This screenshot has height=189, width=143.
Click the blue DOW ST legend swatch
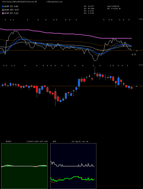coord(3,6)
